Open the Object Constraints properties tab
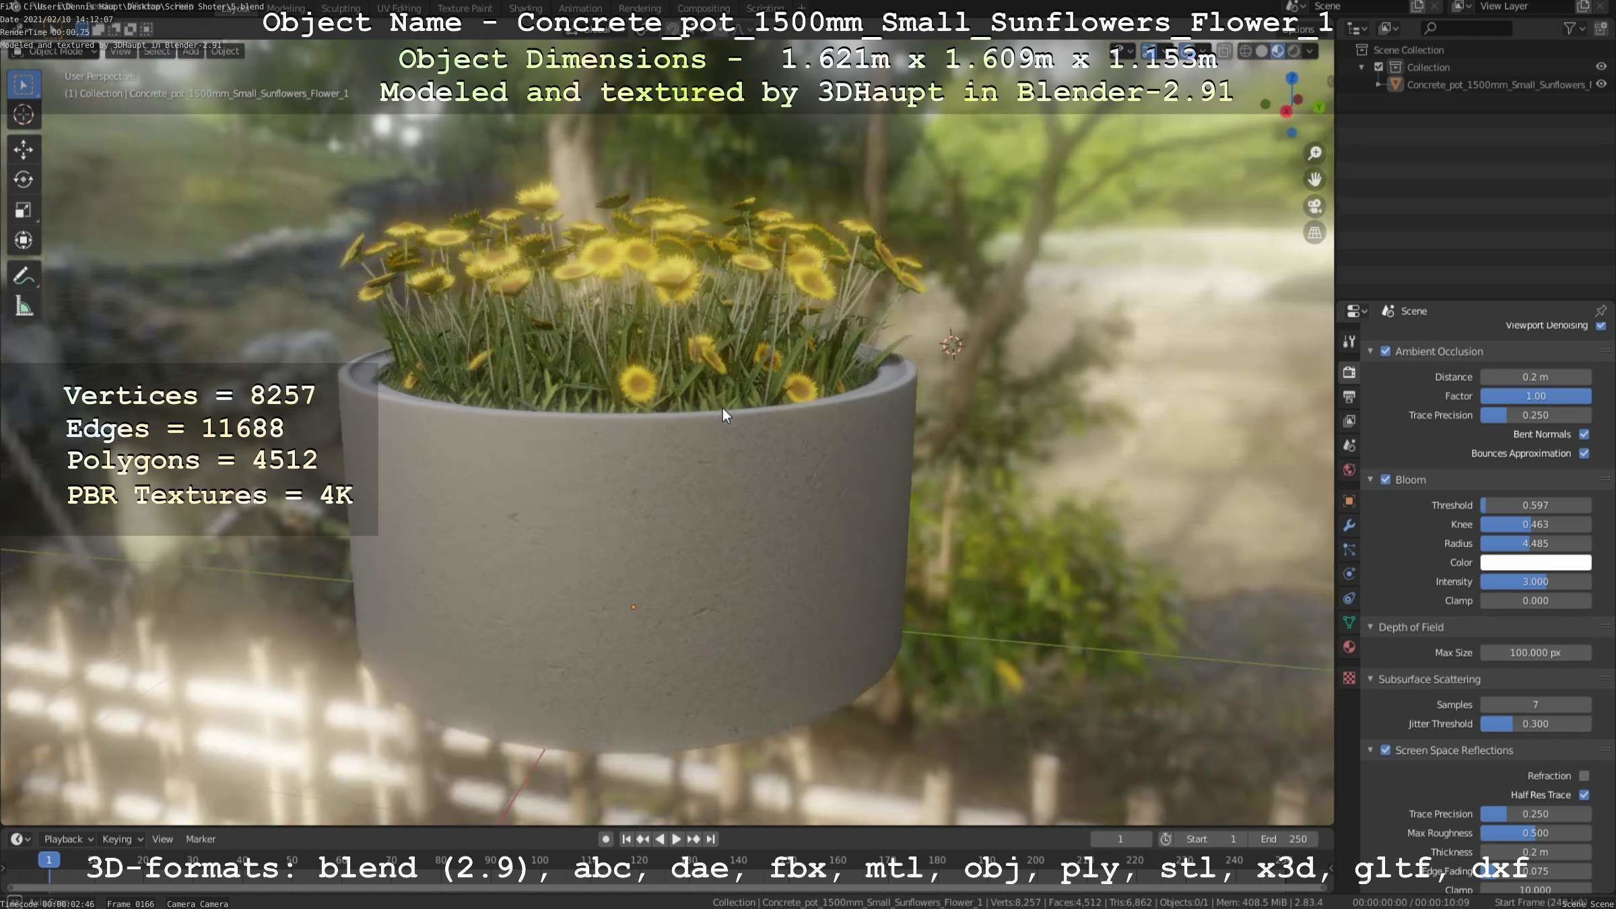Image resolution: width=1616 pixels, height=909 pixels. pyautogui.click(x=1349, y=598)
